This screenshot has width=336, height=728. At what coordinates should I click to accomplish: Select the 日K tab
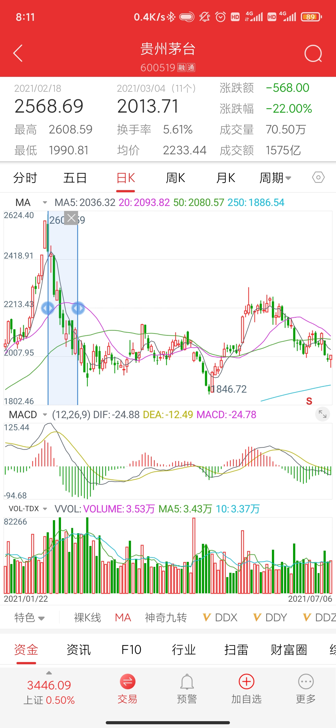(x=126, y=178)
